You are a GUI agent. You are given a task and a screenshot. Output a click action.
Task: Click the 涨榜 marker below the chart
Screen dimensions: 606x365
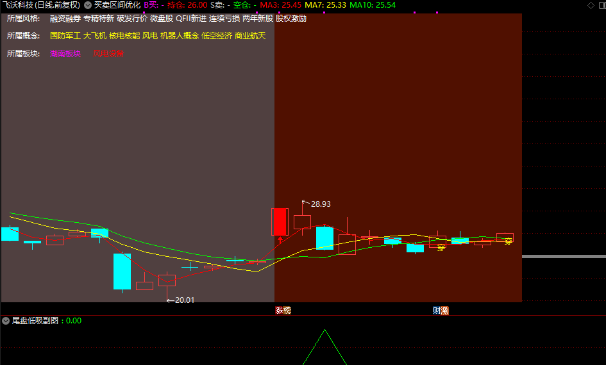coord(283,310)
